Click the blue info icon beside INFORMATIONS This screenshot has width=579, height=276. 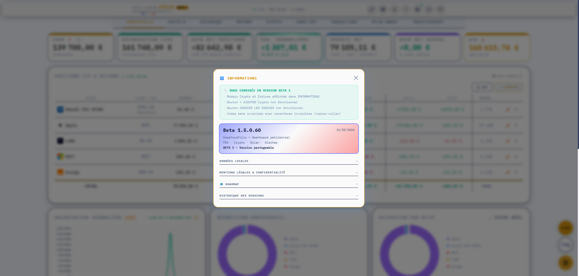pos(222,78)
